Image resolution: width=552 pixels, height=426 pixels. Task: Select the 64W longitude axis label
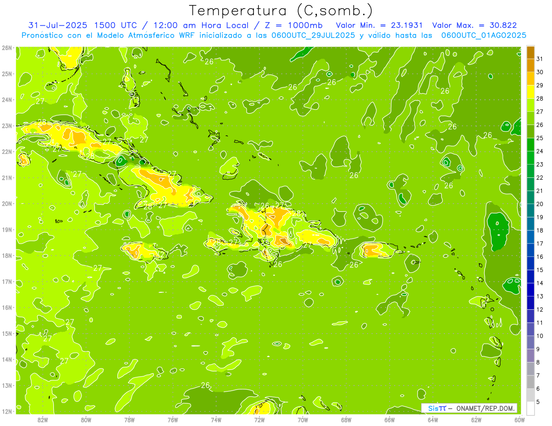click(433, 420)
